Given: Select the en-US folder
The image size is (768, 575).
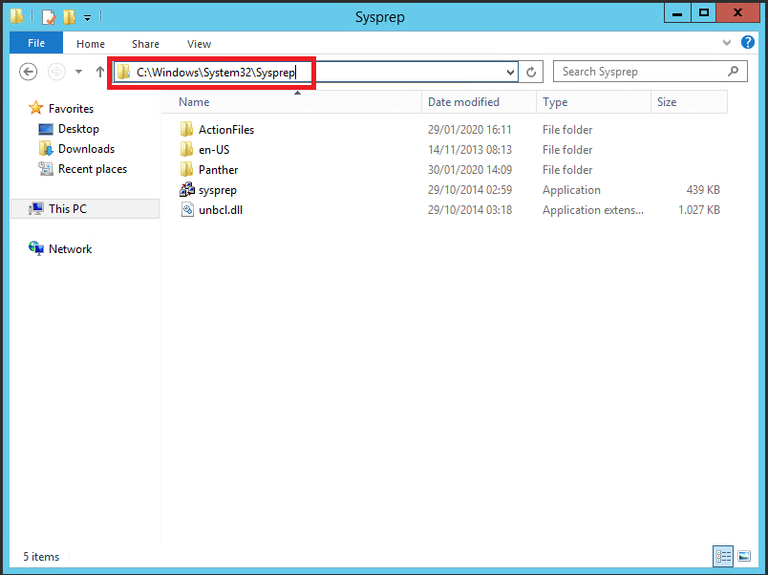Looking at the screenshot, I should 214,150.
